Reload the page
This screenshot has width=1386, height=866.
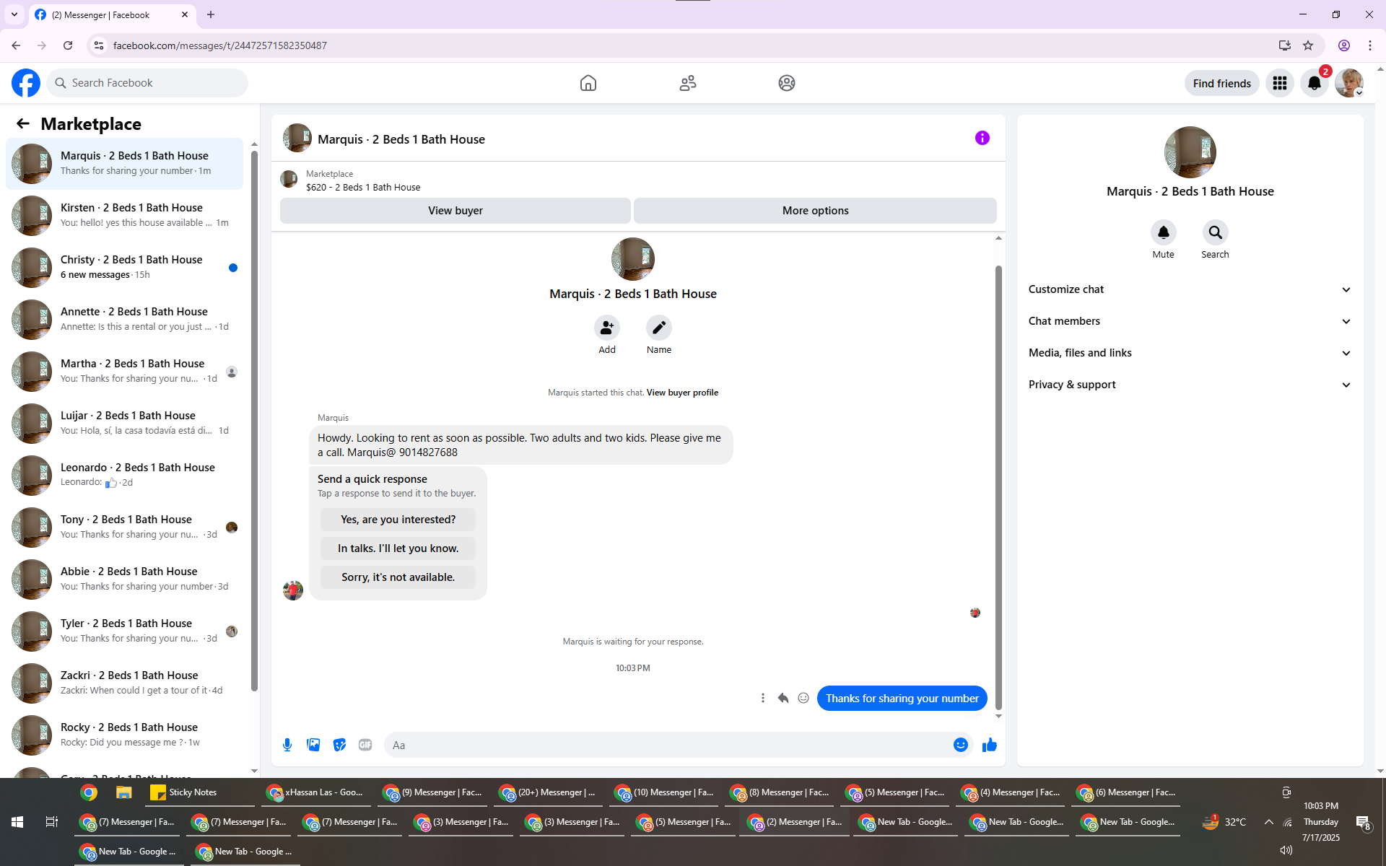68,45
